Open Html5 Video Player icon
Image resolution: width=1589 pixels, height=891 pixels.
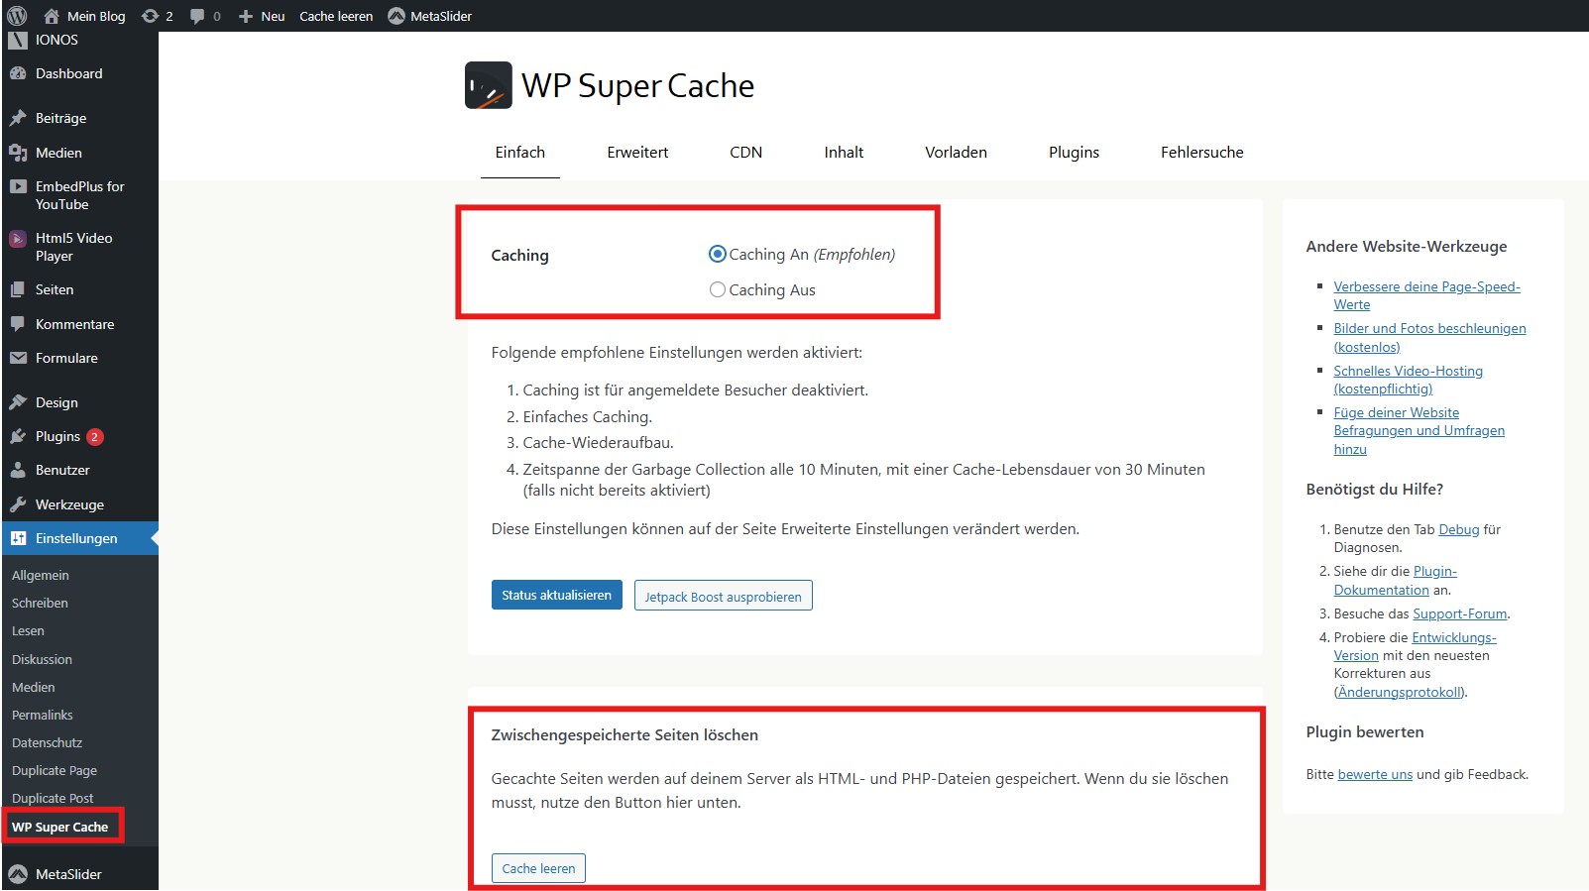(x=18, y=238)
